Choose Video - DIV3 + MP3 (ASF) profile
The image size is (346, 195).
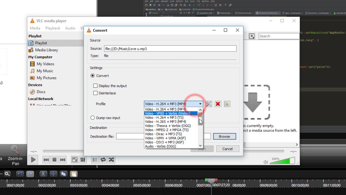point(171,142)
